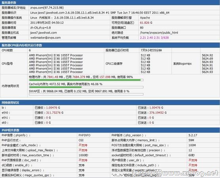The image size is (220, 178).
Task: Click the Linux jaws7.jawshost.com kernel identifier line
Action: [x=100, y=13]
